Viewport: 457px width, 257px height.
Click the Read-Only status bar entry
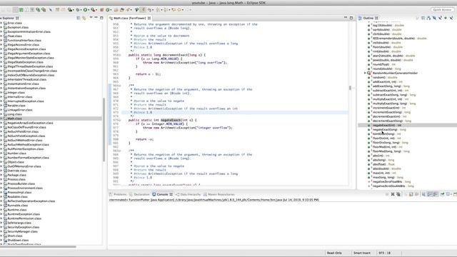334,253
